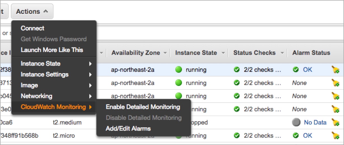This screenshot has width=344, height=145.
Task: Click the green running indicator in the first row
Action: [x=178, y=70]
